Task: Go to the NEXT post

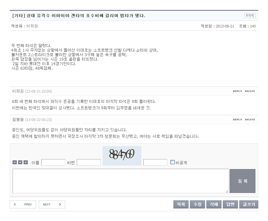Action: pyautogui.click(x=52, y=205)
